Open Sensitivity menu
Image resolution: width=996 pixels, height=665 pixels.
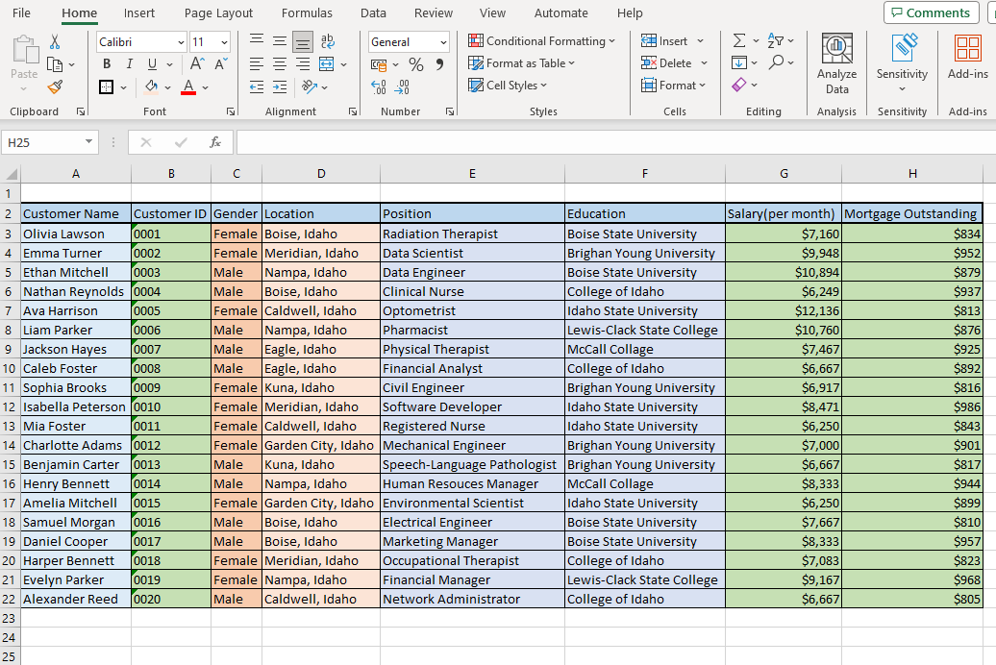coord(902,63)
